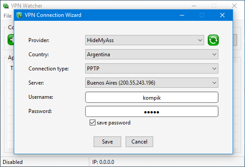Click the Password input field
245x167 pixels.
click(151, 112)
